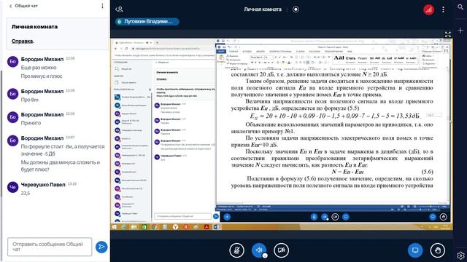467x262 pixels.
Task: Click the Личная комната room title
Action: pos(263,9)
